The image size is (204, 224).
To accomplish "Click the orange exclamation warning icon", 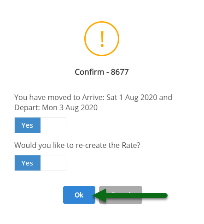I will [x=102, y=39].
